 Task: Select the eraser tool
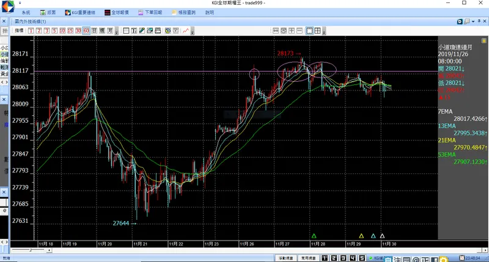[150, 31]
